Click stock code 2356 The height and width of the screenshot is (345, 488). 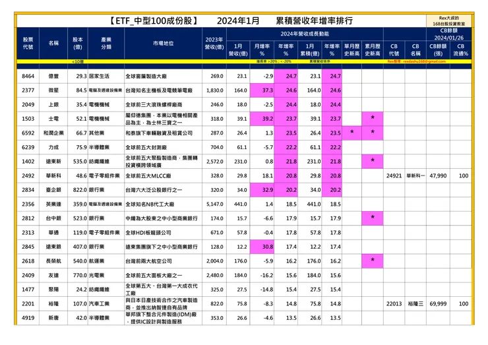tap(28, 204)
